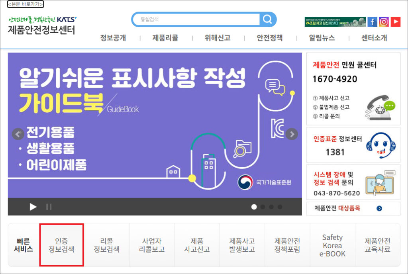408x274 pixels.
Task: Open the YouTube icon link
Action: (x=395, y=22)
